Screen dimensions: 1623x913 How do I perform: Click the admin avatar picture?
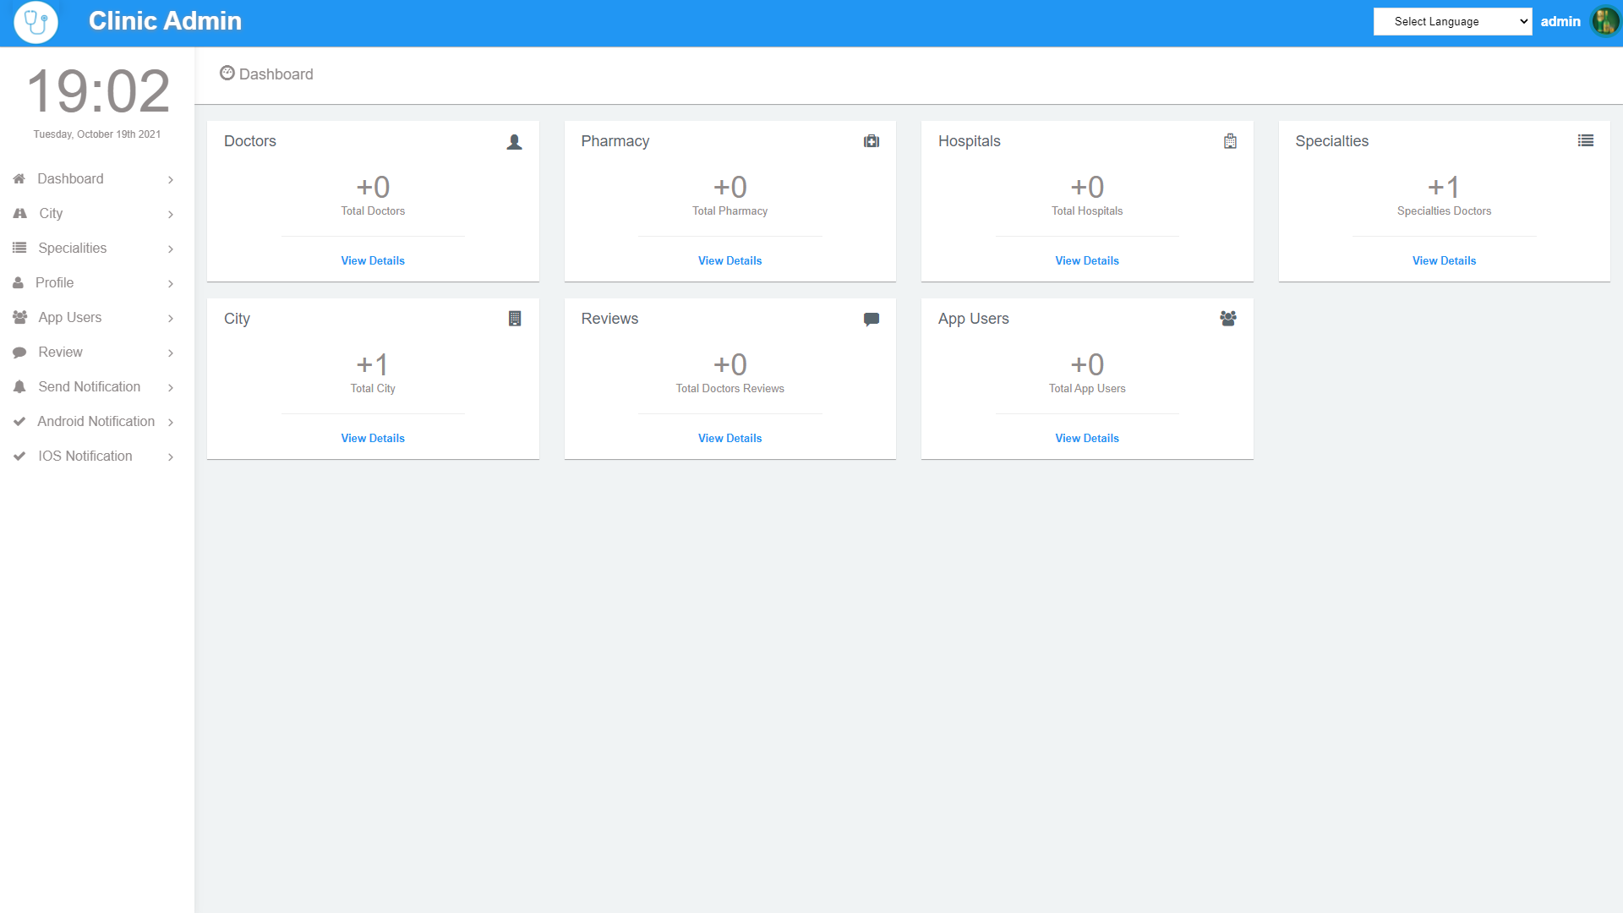pyautogui.click(x=1604, y=22)
